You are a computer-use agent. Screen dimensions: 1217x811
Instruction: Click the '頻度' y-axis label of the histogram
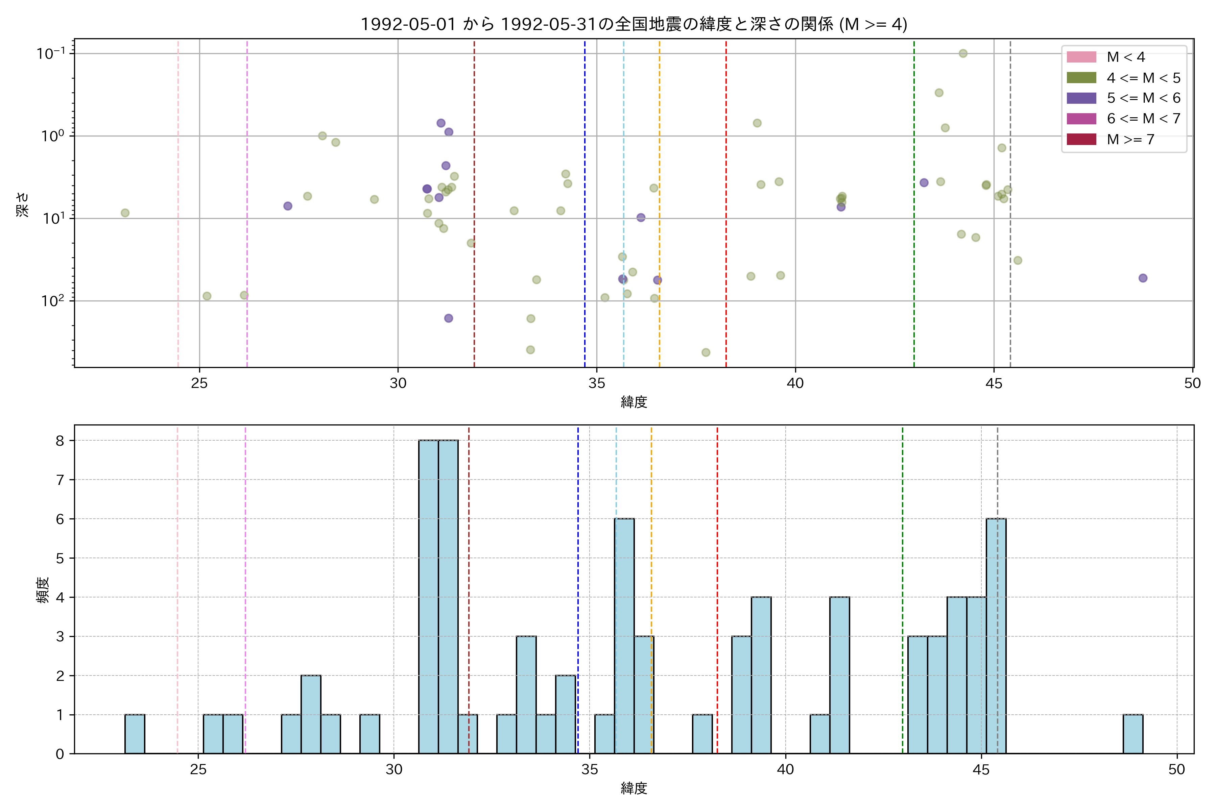tap(43, 590)
